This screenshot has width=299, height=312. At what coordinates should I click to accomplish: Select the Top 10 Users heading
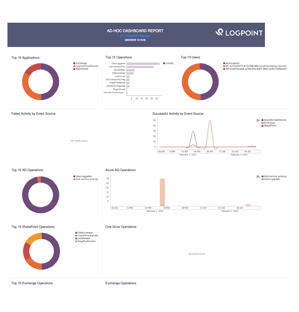click(190, 57)
